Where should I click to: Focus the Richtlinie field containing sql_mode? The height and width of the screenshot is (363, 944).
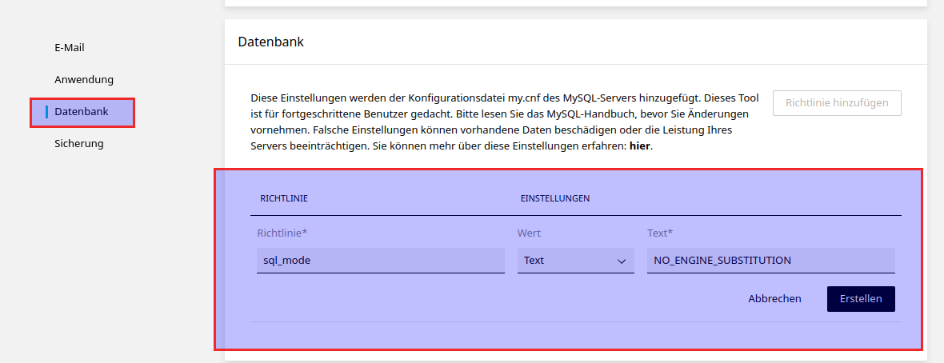[x=380, y=261]
